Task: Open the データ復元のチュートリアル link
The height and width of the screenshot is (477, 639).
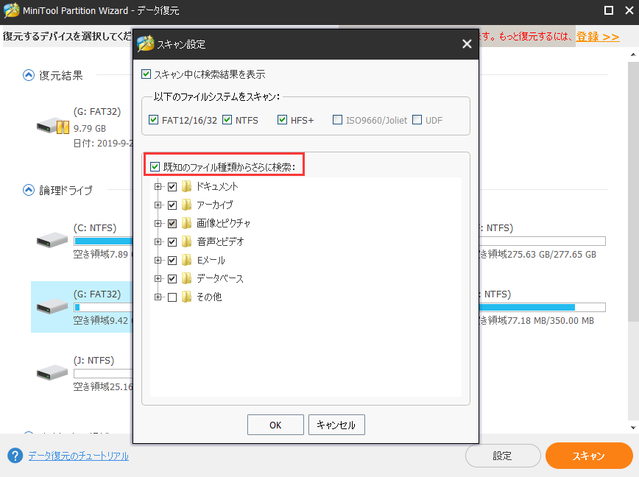Action: (79, 456)
